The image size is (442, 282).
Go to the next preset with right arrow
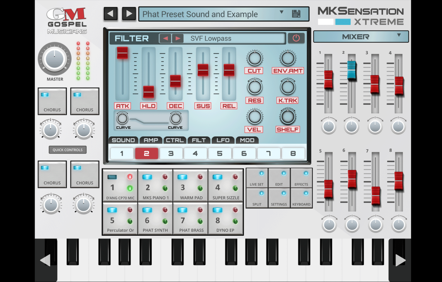click(129, 14)
